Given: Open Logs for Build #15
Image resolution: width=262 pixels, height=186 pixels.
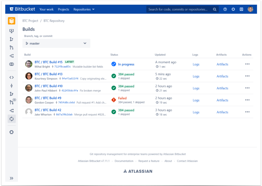Looking at the screenshot, I should pyautogui.click(x=196, y=64).
